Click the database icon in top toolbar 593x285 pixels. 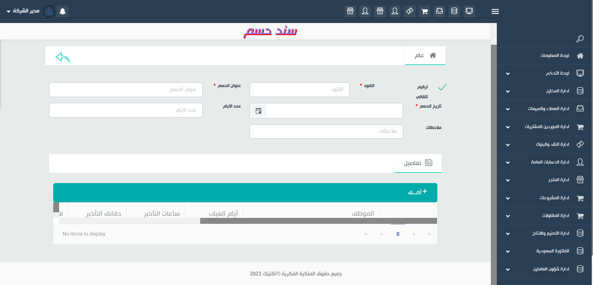click(x=454, y=11)
